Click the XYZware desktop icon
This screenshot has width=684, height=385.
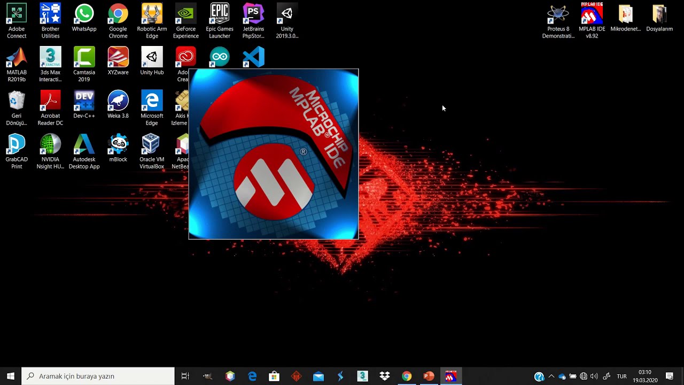(118, 61)
